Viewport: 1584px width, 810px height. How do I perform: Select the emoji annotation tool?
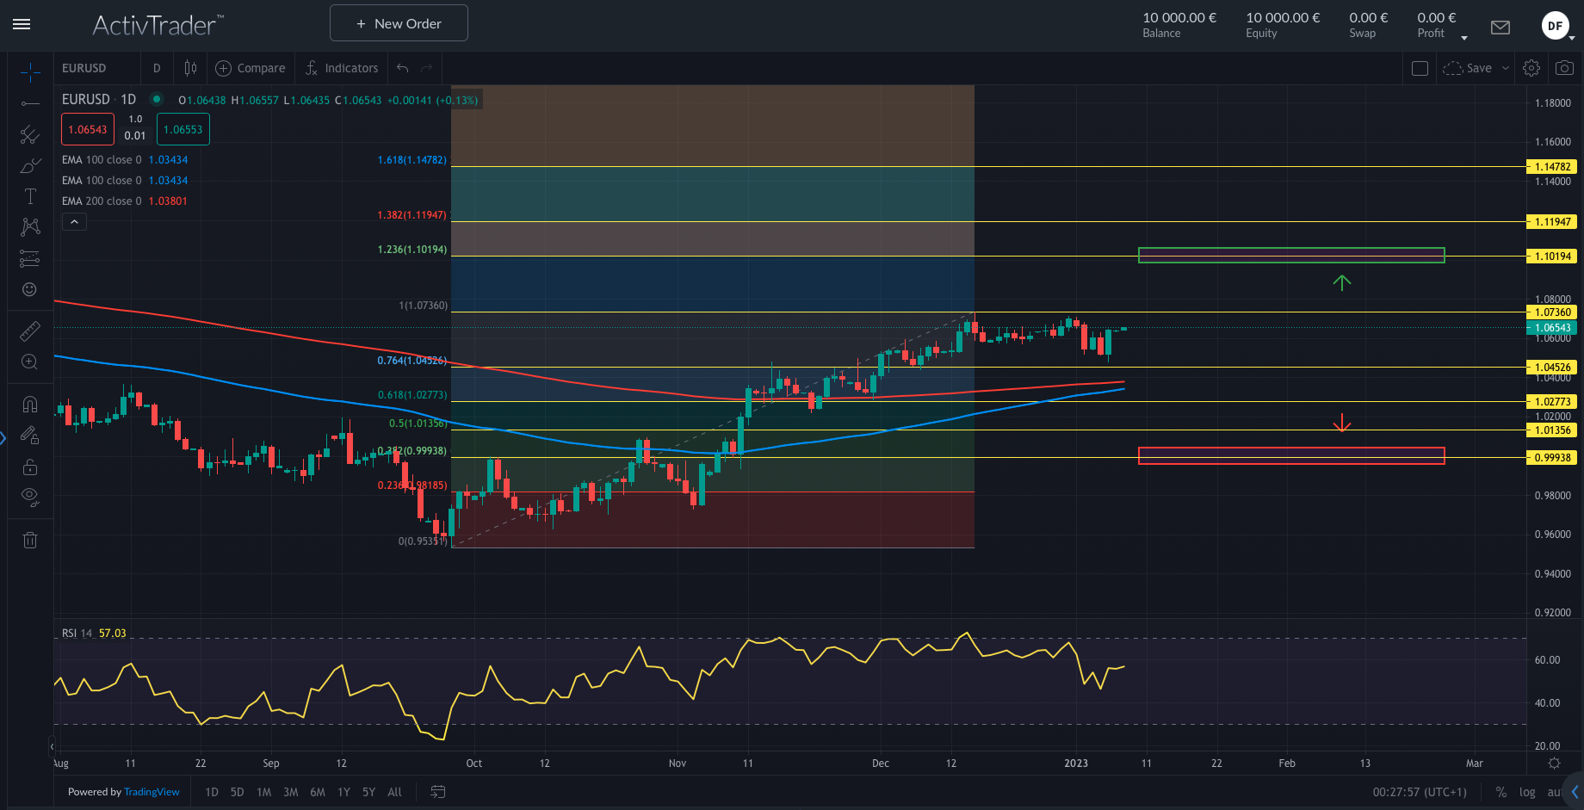click(x=30, y=290)
